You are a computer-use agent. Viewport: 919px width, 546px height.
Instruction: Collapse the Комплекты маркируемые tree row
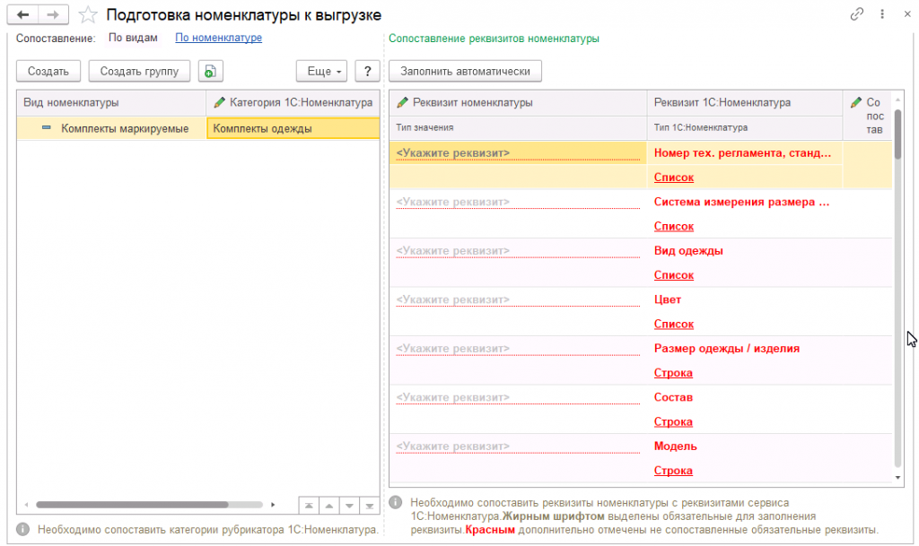[47, 128]
